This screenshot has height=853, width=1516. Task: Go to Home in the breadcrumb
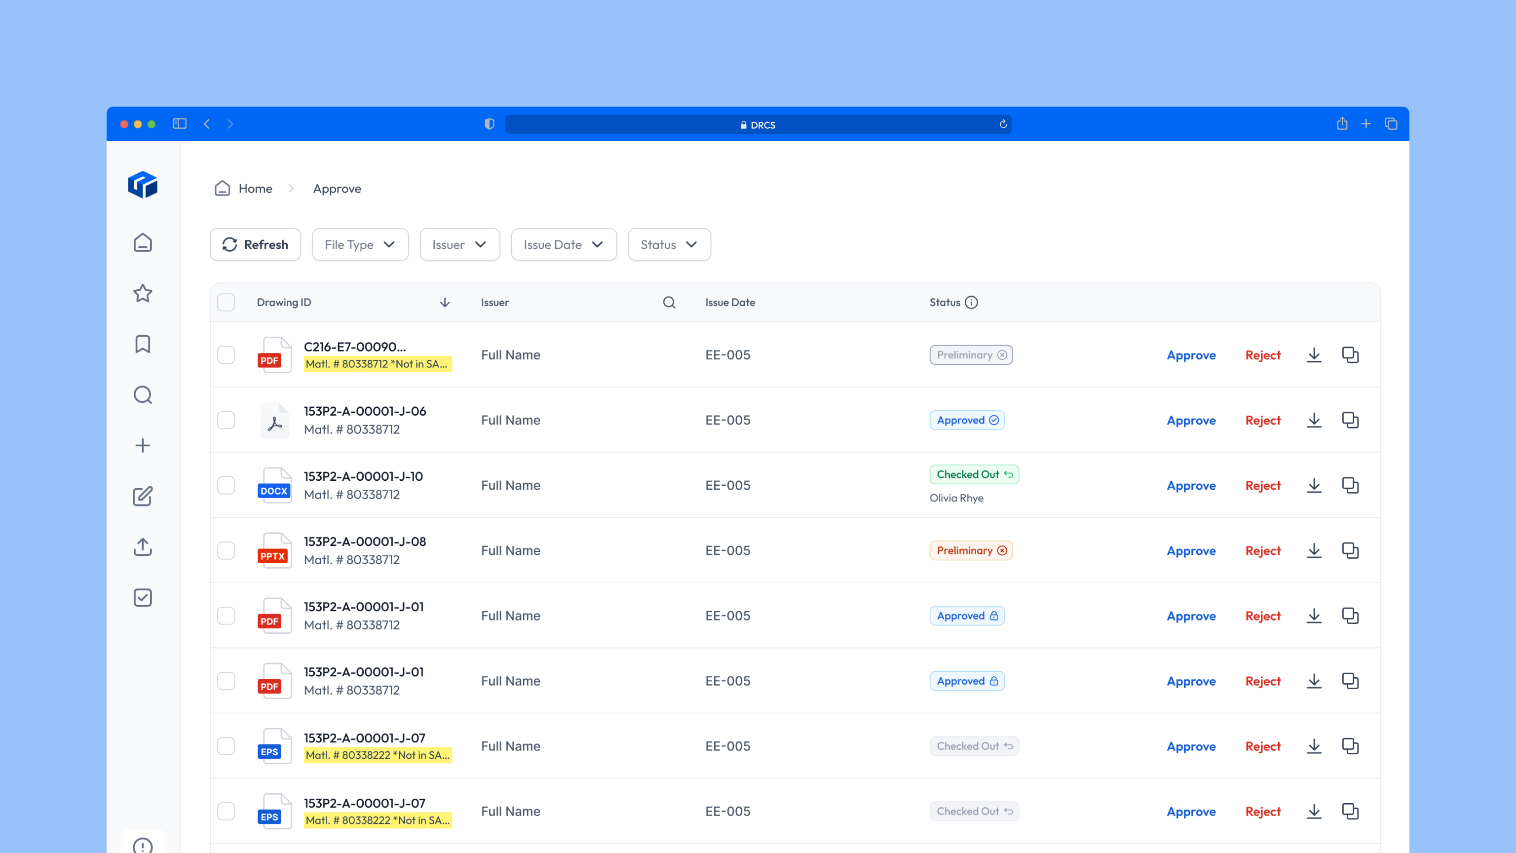click(x=255, y=189)
